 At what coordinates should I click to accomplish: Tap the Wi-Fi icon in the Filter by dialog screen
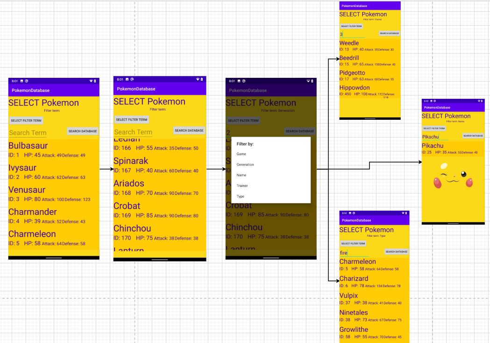click(308, 81)
